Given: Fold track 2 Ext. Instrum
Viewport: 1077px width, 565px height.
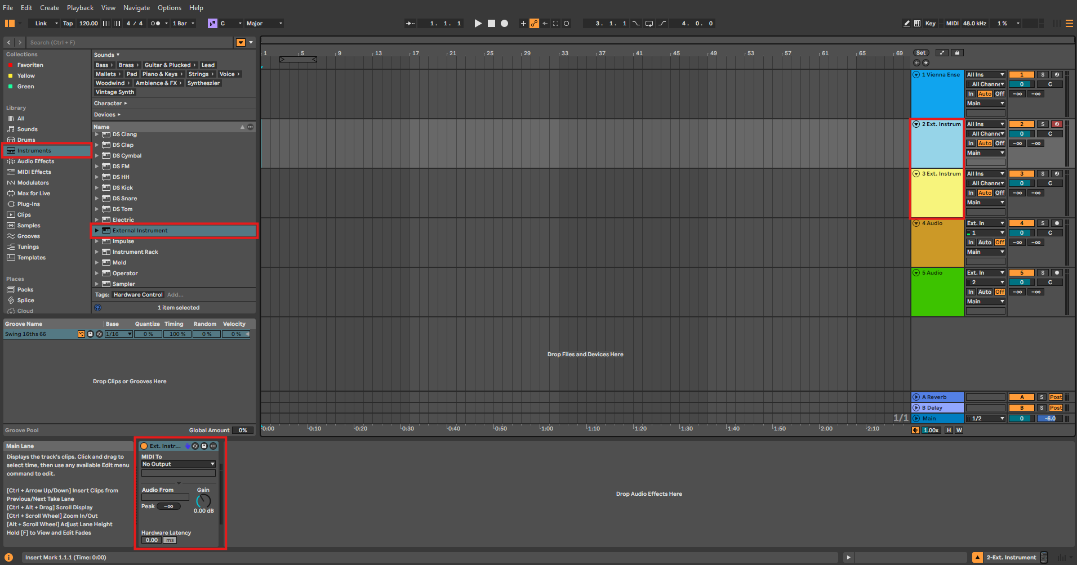Looking at the screenshot, I should coord(916,124).
